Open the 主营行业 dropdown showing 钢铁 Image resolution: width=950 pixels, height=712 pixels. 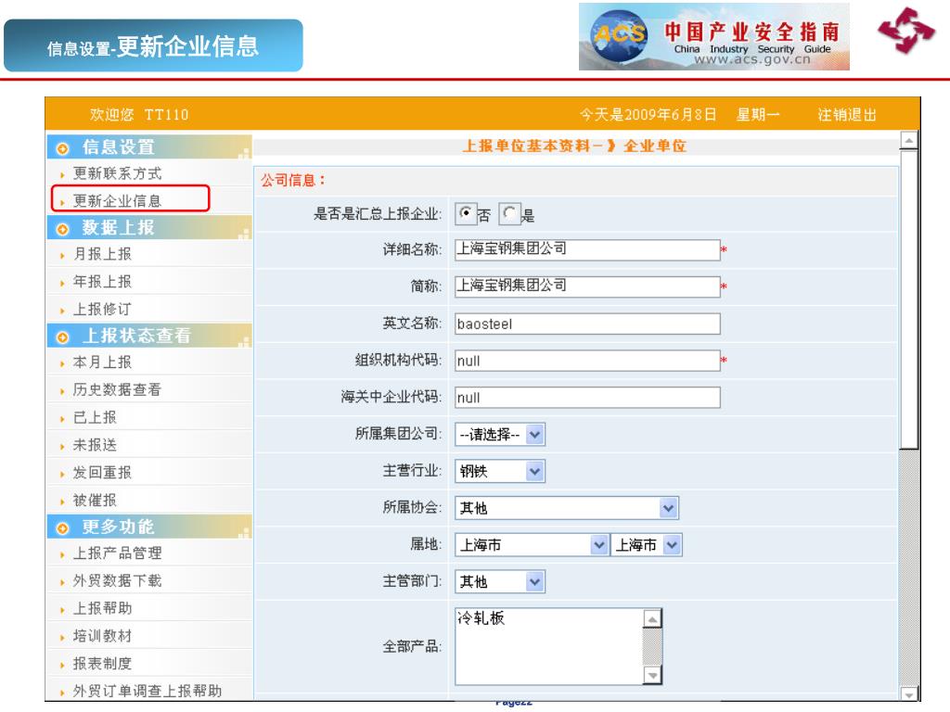500,471
